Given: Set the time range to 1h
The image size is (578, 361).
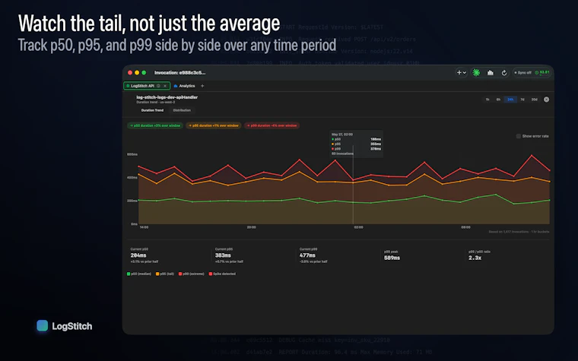Looking at the screenshot, I should [487, 100].
